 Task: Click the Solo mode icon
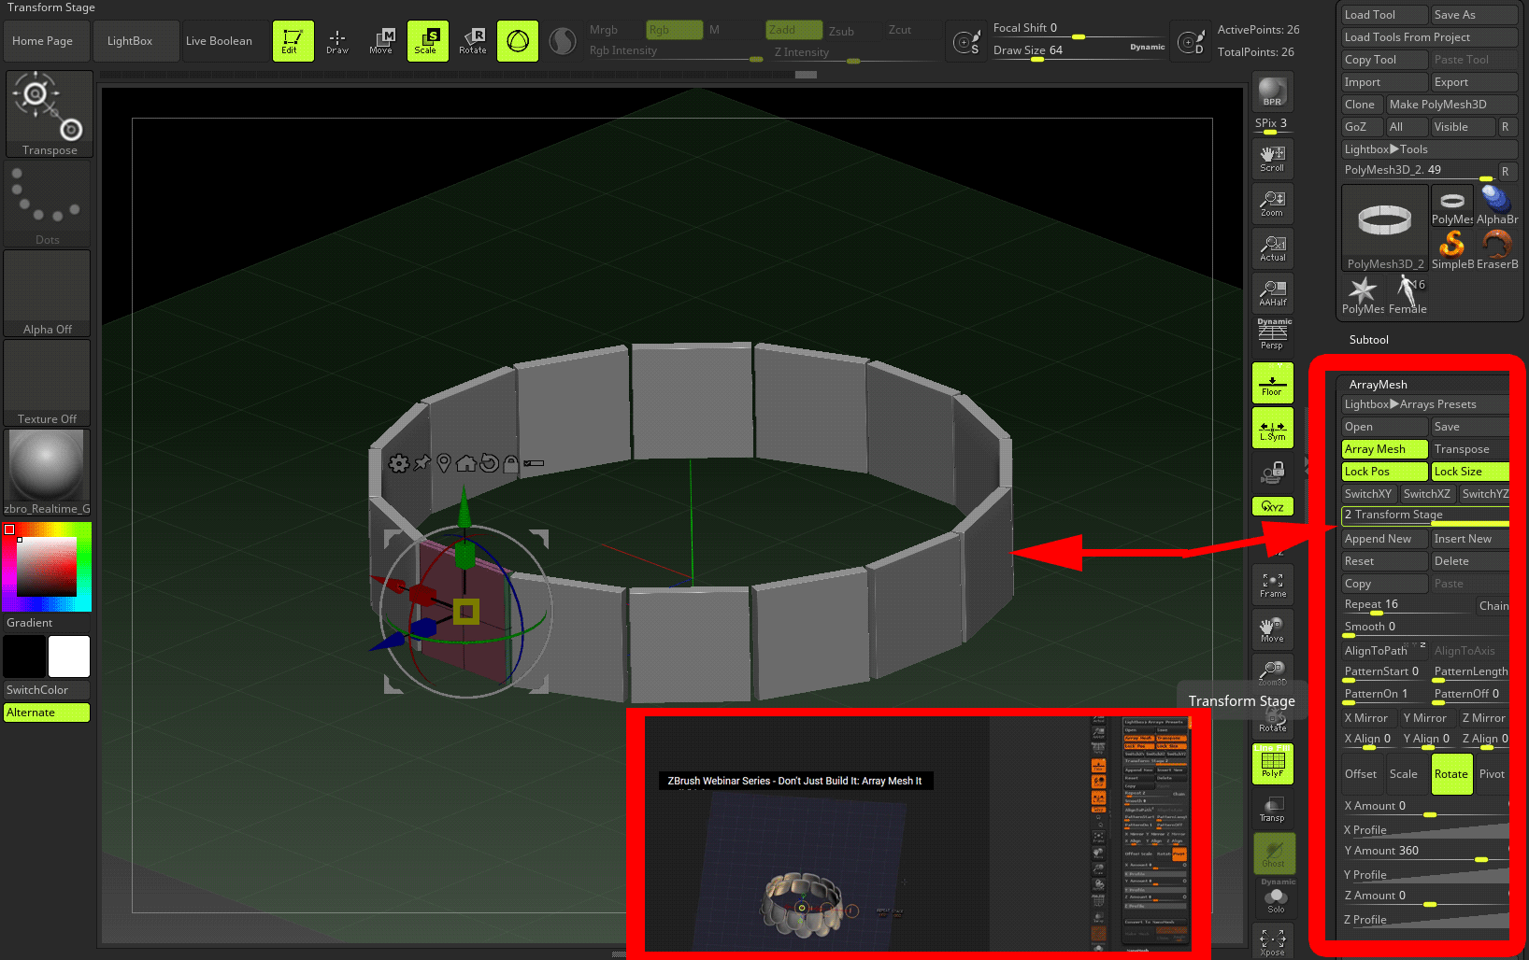1276,898
